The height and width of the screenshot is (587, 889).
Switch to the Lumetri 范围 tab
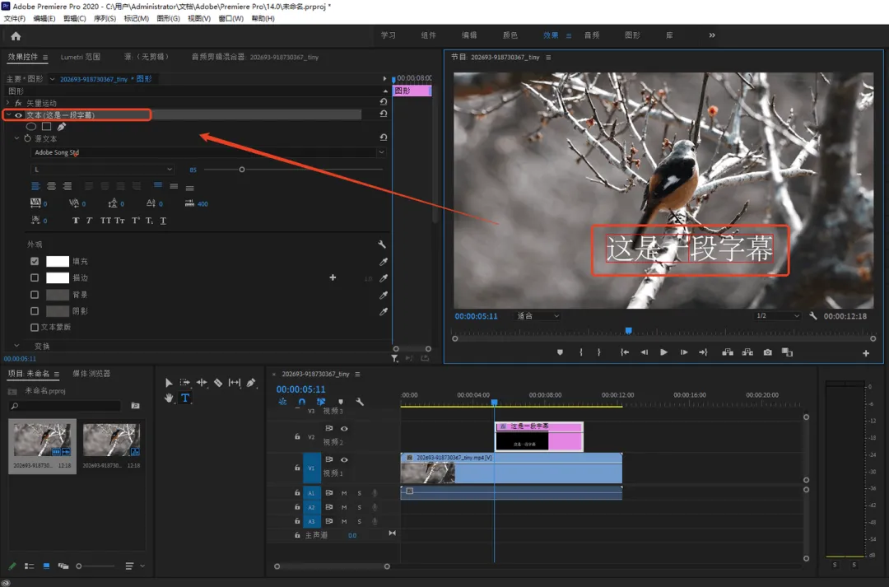coord(81,57)
